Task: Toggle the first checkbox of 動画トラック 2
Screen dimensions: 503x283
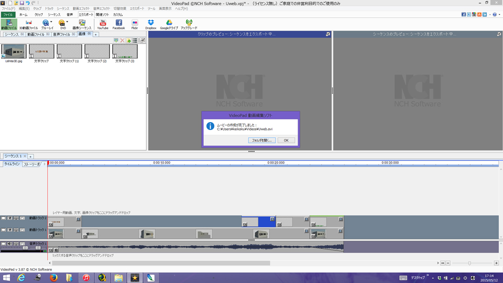Action: click(3, 218)
